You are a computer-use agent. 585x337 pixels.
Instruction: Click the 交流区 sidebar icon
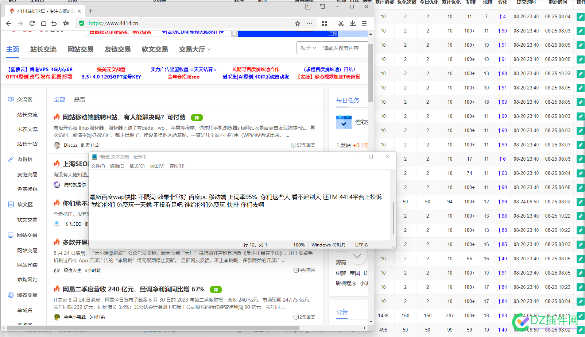11,99
